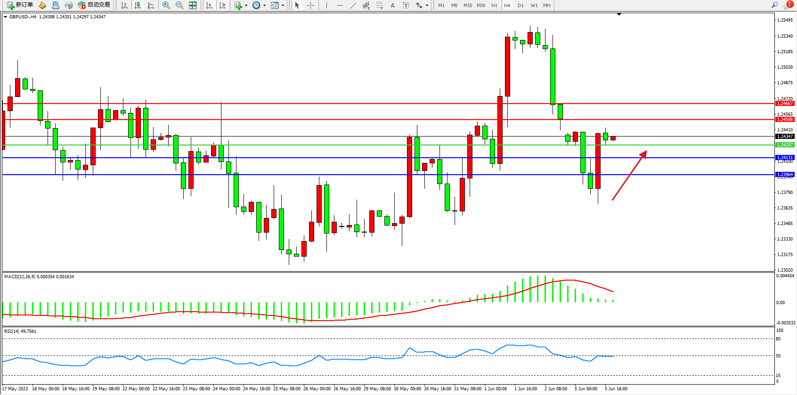Image resolution: width=797 pixels, height=395 pixels.
Task: Toggle AutoTrading (自动交易) button
Action: pos(94,5)
